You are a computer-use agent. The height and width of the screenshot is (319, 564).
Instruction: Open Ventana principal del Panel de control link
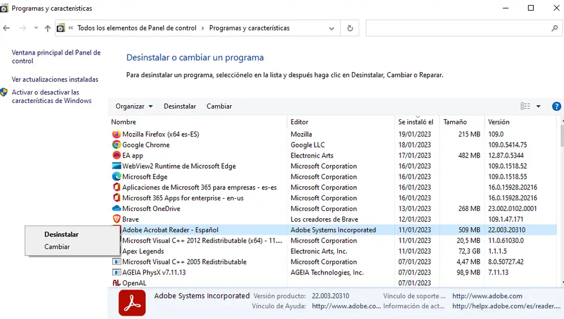pos(56,57)
